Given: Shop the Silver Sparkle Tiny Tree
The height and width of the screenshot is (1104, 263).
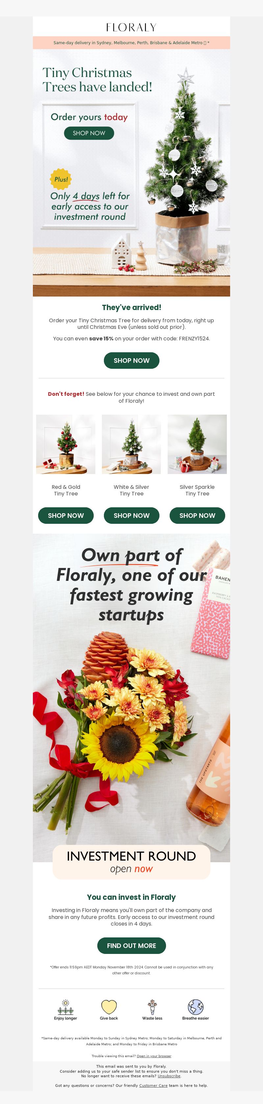Looking at the screenshot, I should point(197,515).
